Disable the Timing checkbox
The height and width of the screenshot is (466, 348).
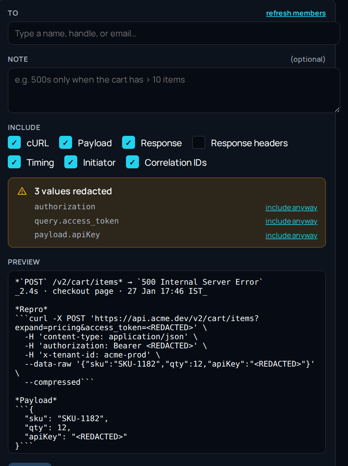pos(14,162)
